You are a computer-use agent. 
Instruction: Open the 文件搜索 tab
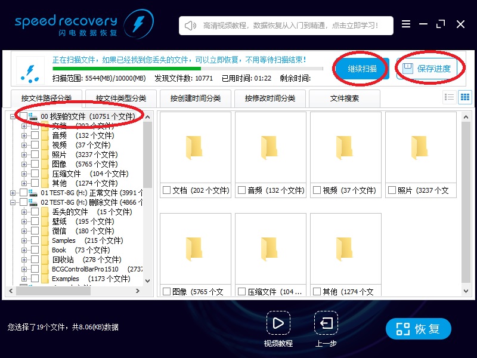point(345,98)
